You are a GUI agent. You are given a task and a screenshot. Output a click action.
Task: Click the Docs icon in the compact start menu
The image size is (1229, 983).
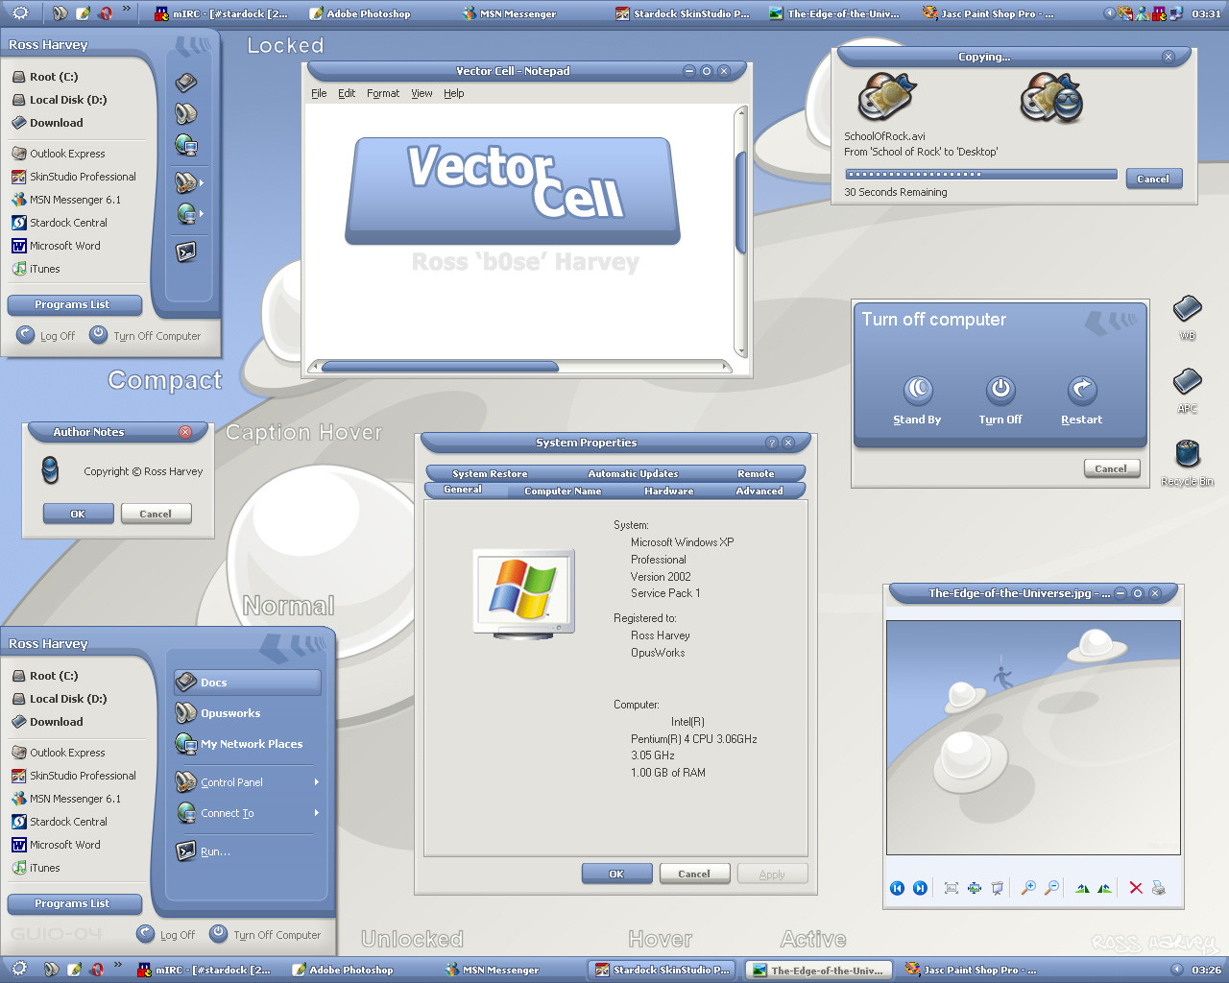(x=186, y=83)
